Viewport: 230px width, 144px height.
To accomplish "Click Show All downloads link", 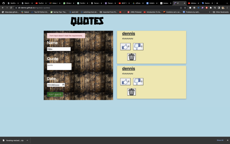I will 220,140.
